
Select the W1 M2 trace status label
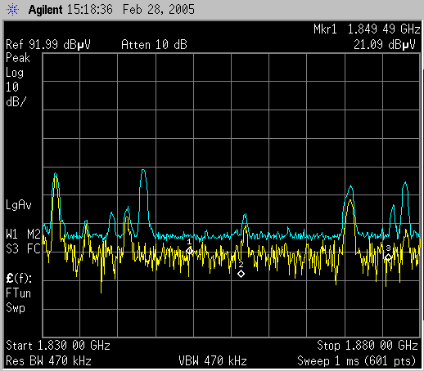[23, 235]
